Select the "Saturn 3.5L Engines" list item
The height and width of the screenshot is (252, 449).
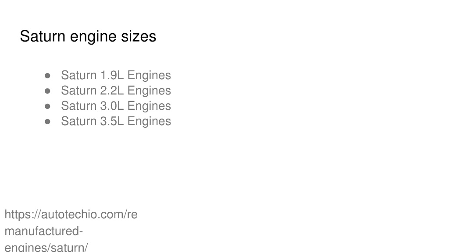point(116,121)
